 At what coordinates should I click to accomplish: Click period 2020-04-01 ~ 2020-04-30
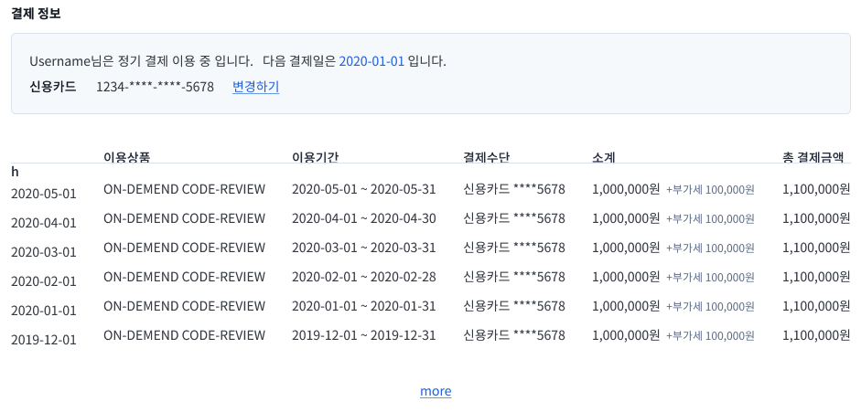[364, 218]
